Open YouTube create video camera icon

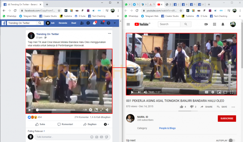(206, 24)
